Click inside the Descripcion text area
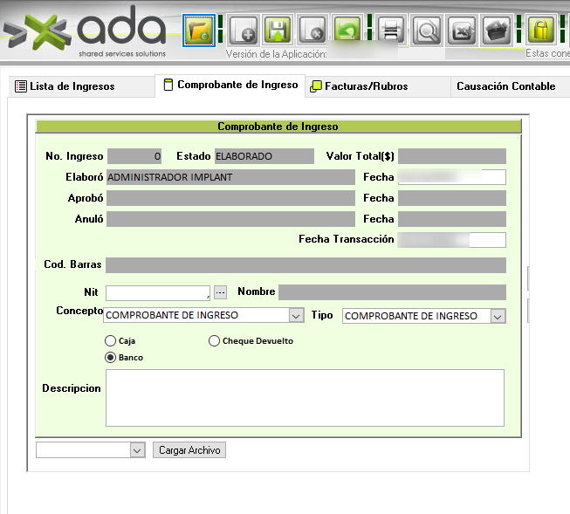 (x=304, y=398)
